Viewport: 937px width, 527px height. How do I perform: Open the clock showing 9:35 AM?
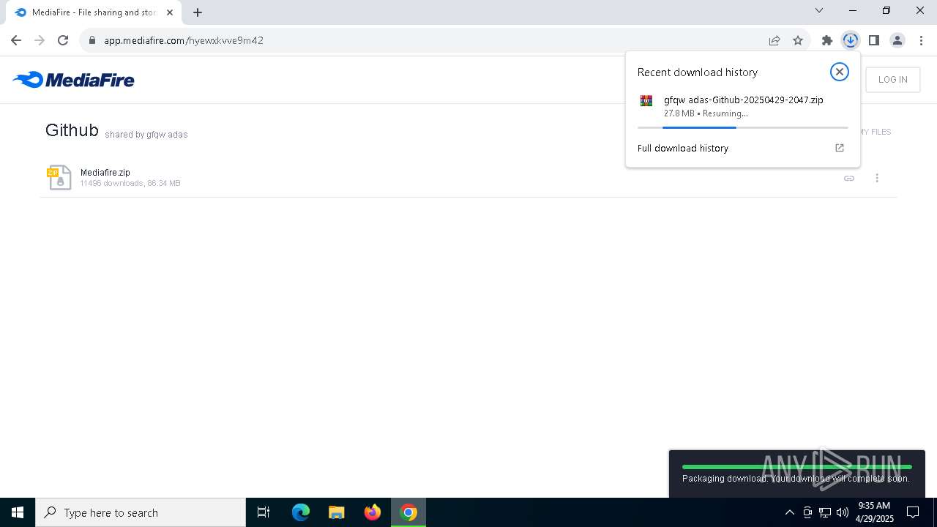[874, 512]
